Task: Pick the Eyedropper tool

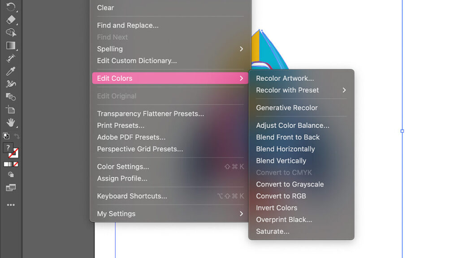Action: tap(11, 71)
